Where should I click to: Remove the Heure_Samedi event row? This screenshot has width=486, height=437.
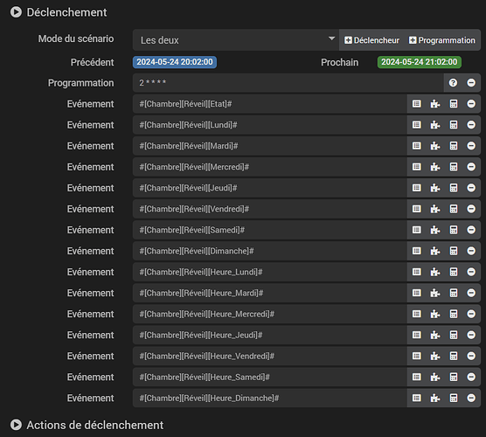[x=471, y=377]
